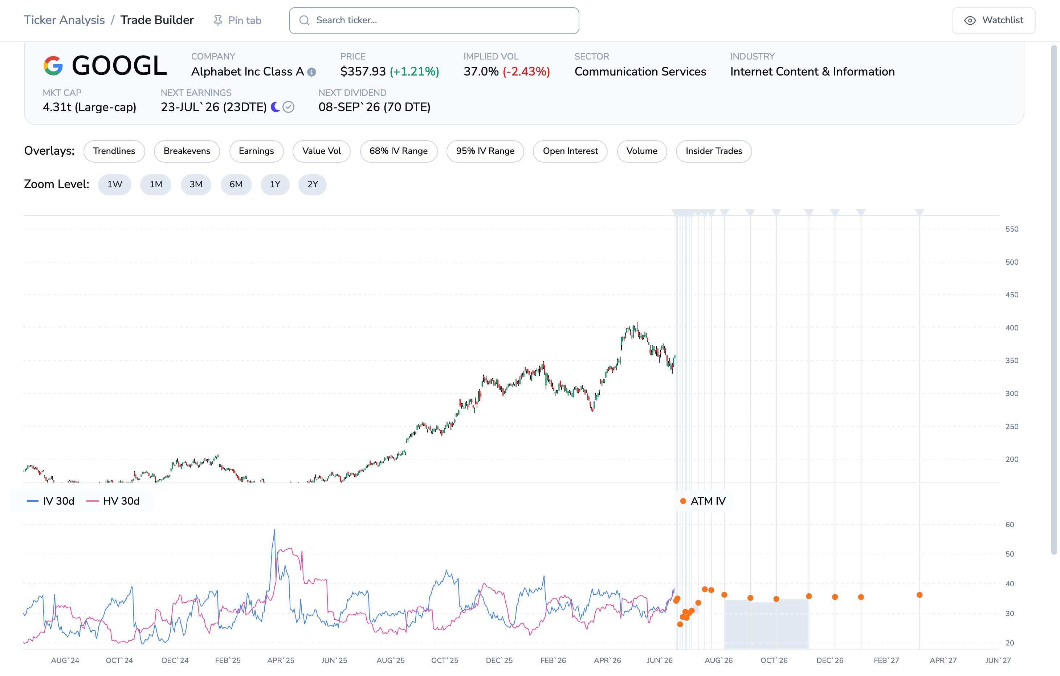The height and width of the screenshot is (676, 1060).
Task: Click the implied vol value 37.0%
Action: click(481, 72)
